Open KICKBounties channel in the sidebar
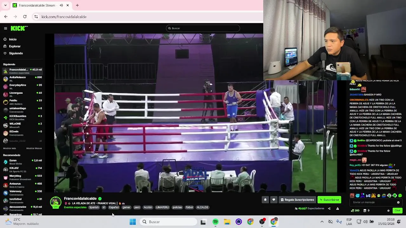Screen dimensions: 406x228 coord(22,117)
